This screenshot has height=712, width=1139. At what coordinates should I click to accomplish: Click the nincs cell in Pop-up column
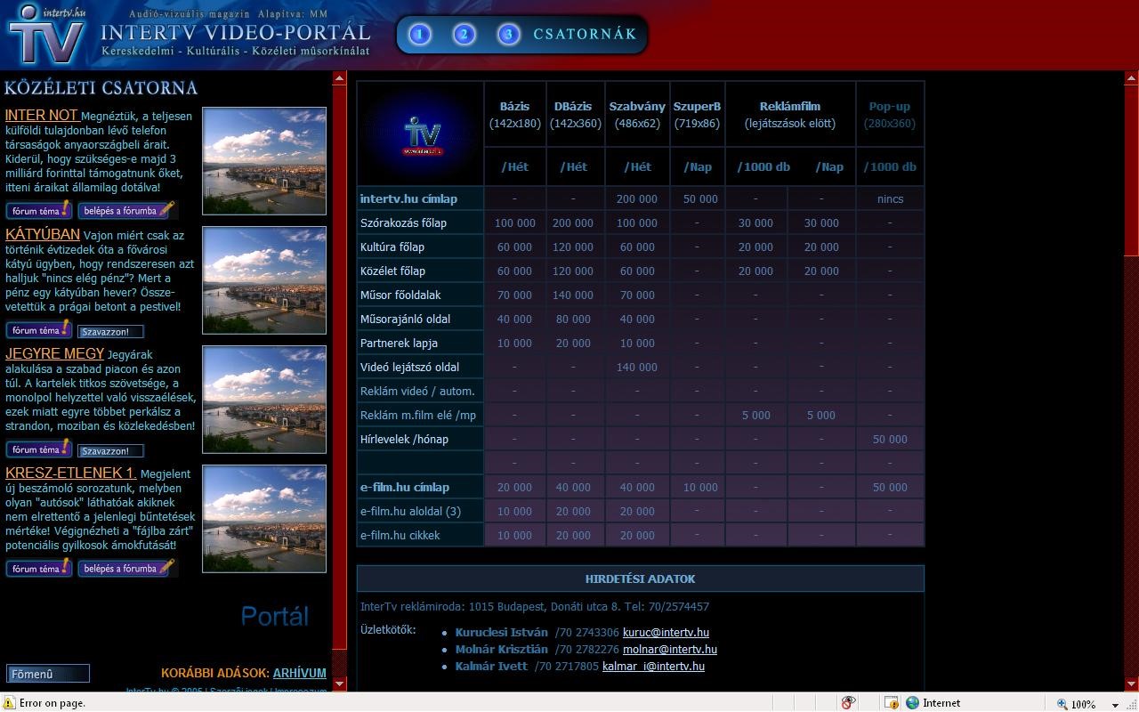[x=890, y=198]
